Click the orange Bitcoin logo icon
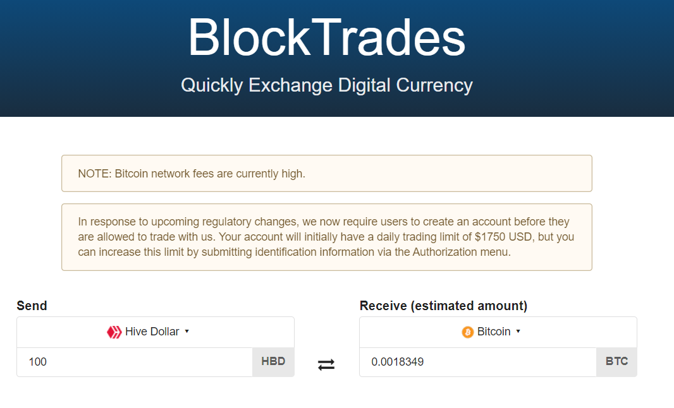Screen dimensions: 674x408 (468, 332)
